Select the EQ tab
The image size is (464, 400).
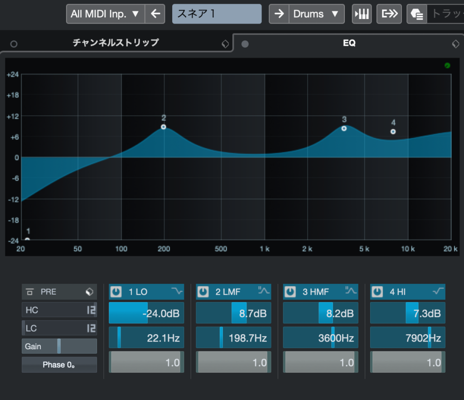coord(349,44)
